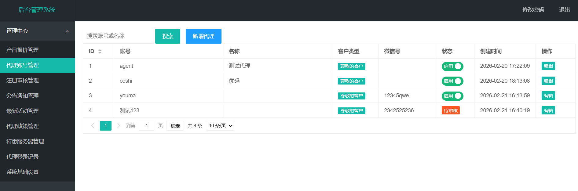Click the 退出 logout link
Screen dimensions: 578x191
(x=564, y=10)
